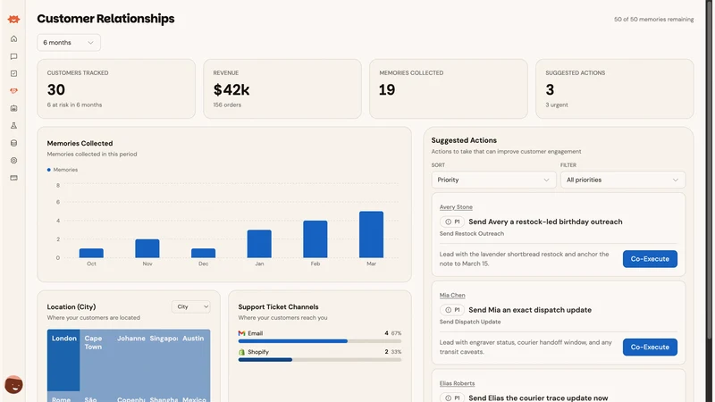The height and width of the screenshot is (402, 715).
Task: Click the P1 priority badge on Elias's action
Action: tap(452, 398)
